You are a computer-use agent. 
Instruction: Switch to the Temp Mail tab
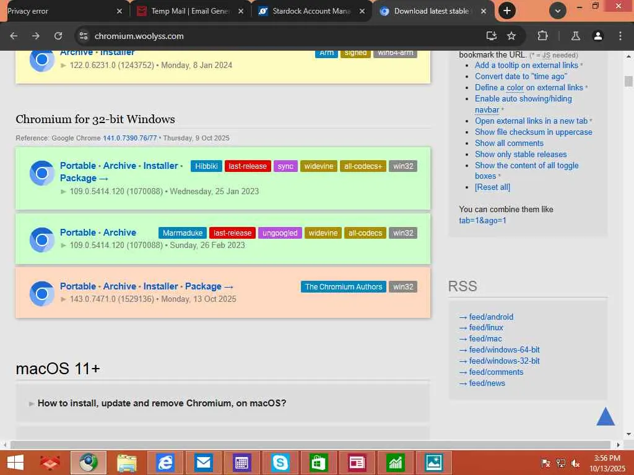pyautogui.click(x=190, y=11)
